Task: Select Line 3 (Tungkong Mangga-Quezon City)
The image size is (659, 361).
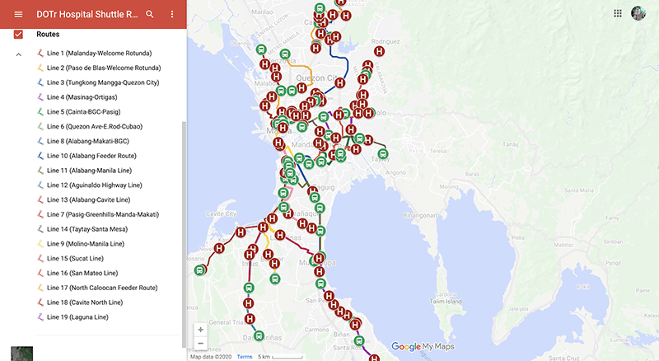Action: [x=103, y=82]
